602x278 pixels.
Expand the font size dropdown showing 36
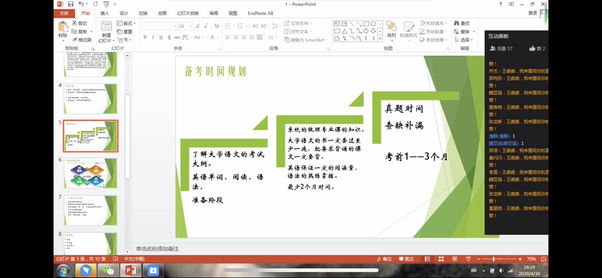[x=191, y=26]
